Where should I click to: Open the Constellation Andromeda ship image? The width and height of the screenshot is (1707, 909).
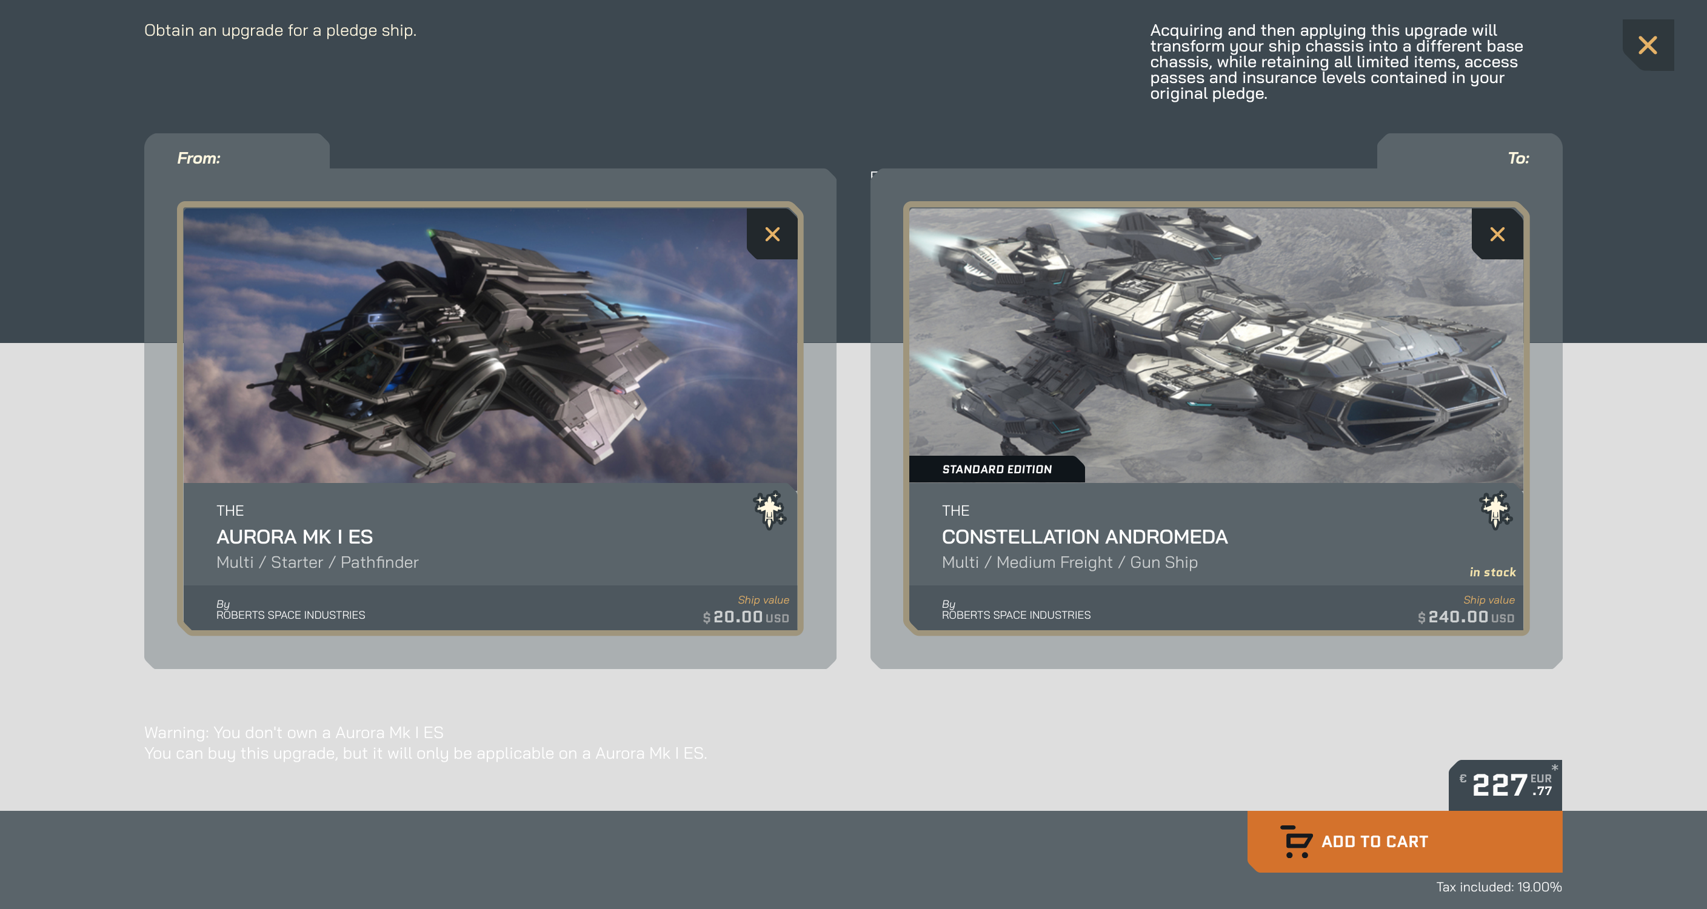point(1216,345)
